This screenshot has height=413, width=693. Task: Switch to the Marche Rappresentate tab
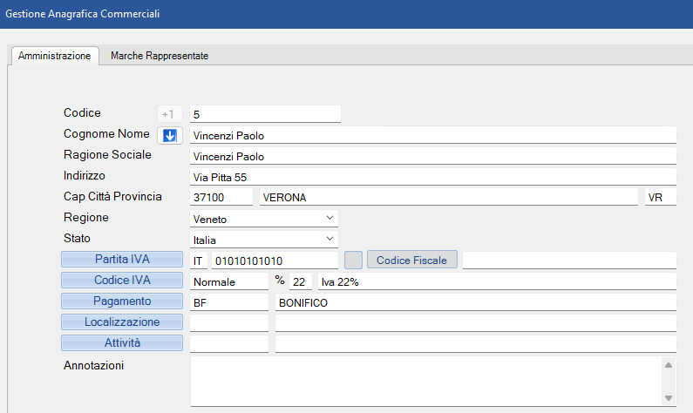[x=159, y=56]
